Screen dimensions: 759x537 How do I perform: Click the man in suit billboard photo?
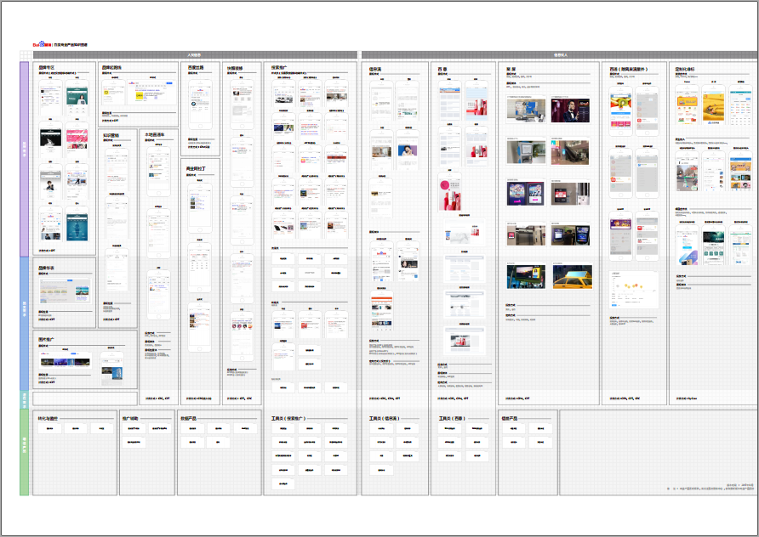point(569,111)
